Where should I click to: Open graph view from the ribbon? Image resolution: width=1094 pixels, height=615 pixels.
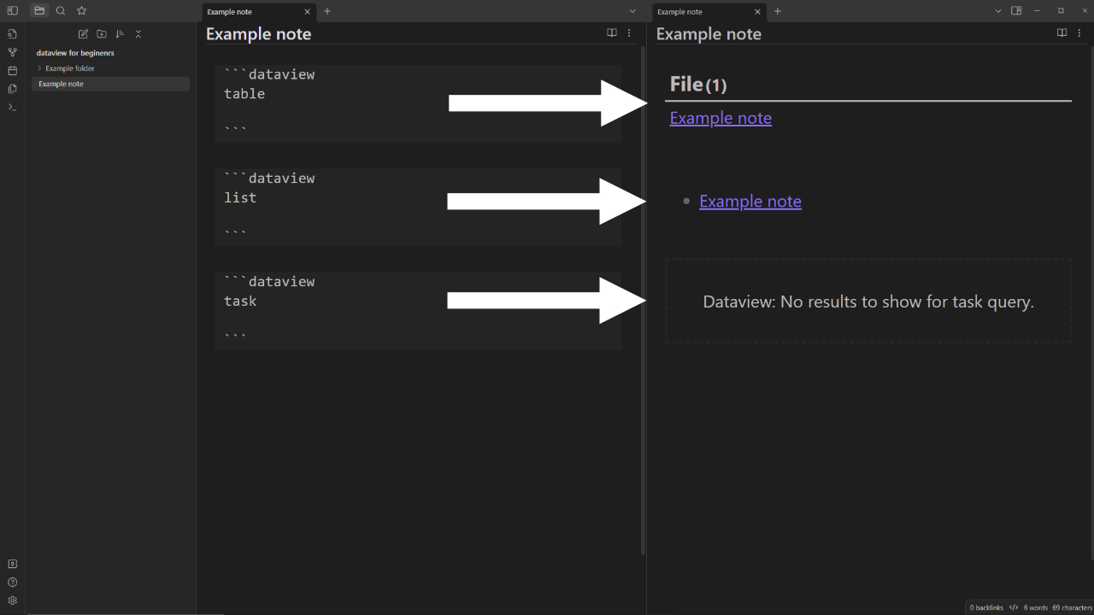pyautogui.click(x=12, y=52)
